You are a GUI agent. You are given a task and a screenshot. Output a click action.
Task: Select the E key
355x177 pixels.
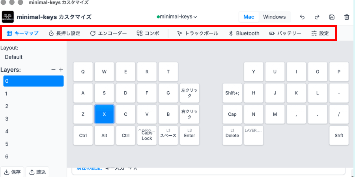point(126,72)
